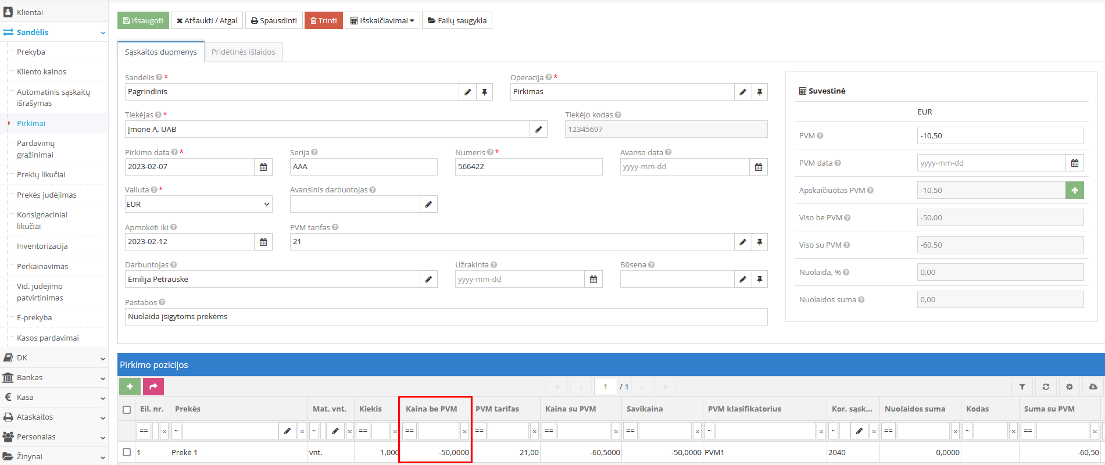Switch to the Pridėtinės išlaidos tab
Image resolution: width=1105 pixels, height=465 pixels.
(243, 52)
